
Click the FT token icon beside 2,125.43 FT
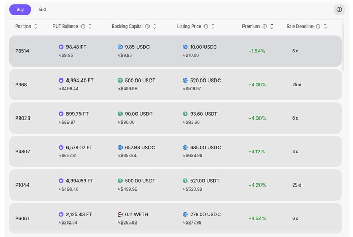[61, 214]
